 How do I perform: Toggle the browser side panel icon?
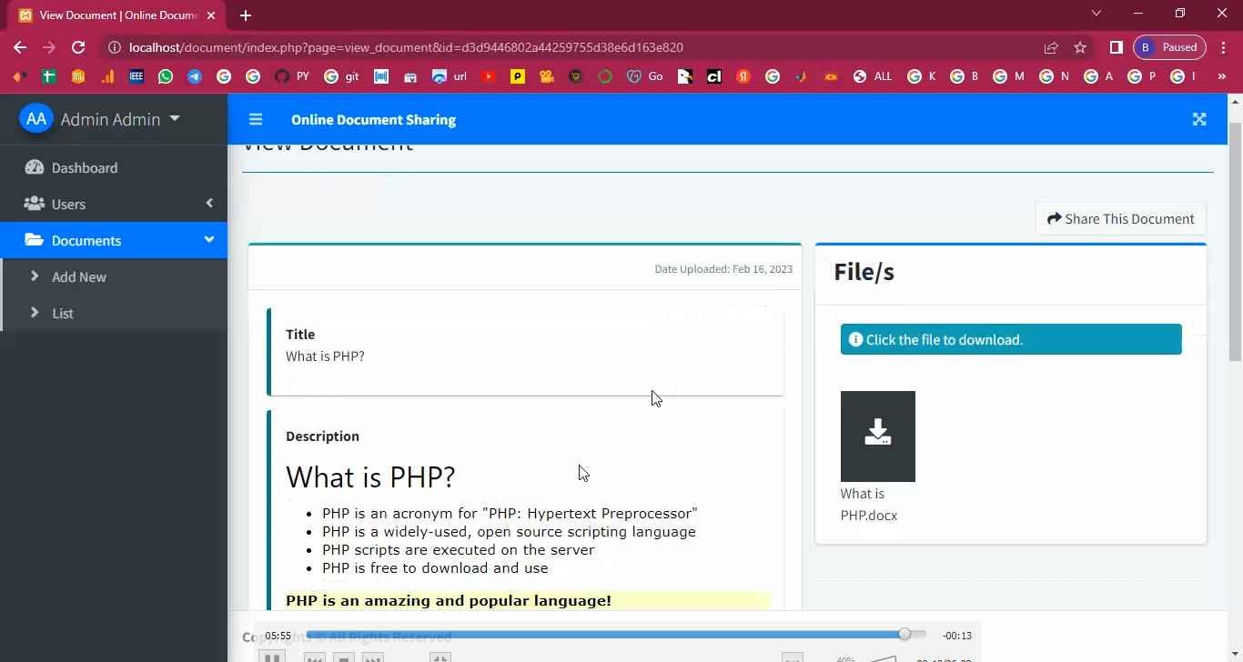1116,47
